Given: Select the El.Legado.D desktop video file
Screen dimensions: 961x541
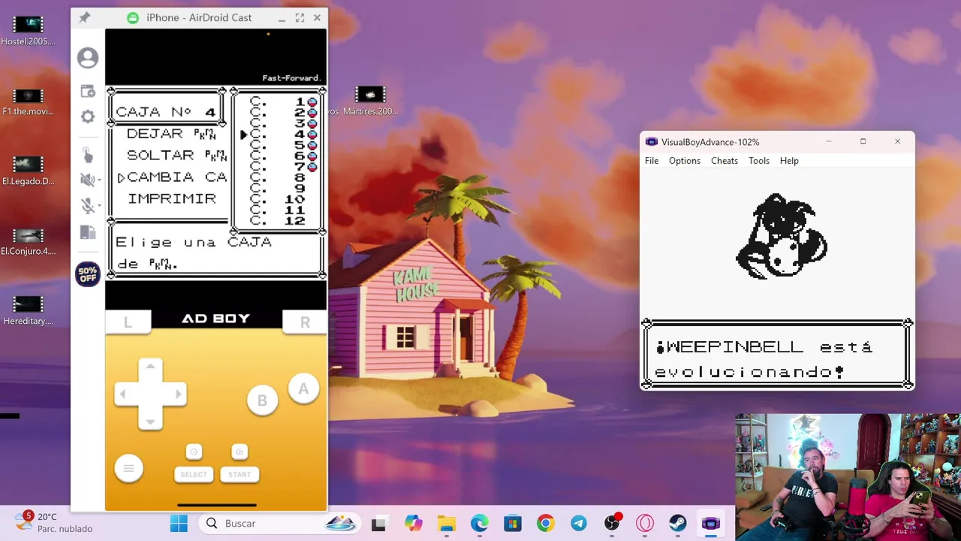Looking at the screenshot, I should pyautogui.click(x=28, y=171).
